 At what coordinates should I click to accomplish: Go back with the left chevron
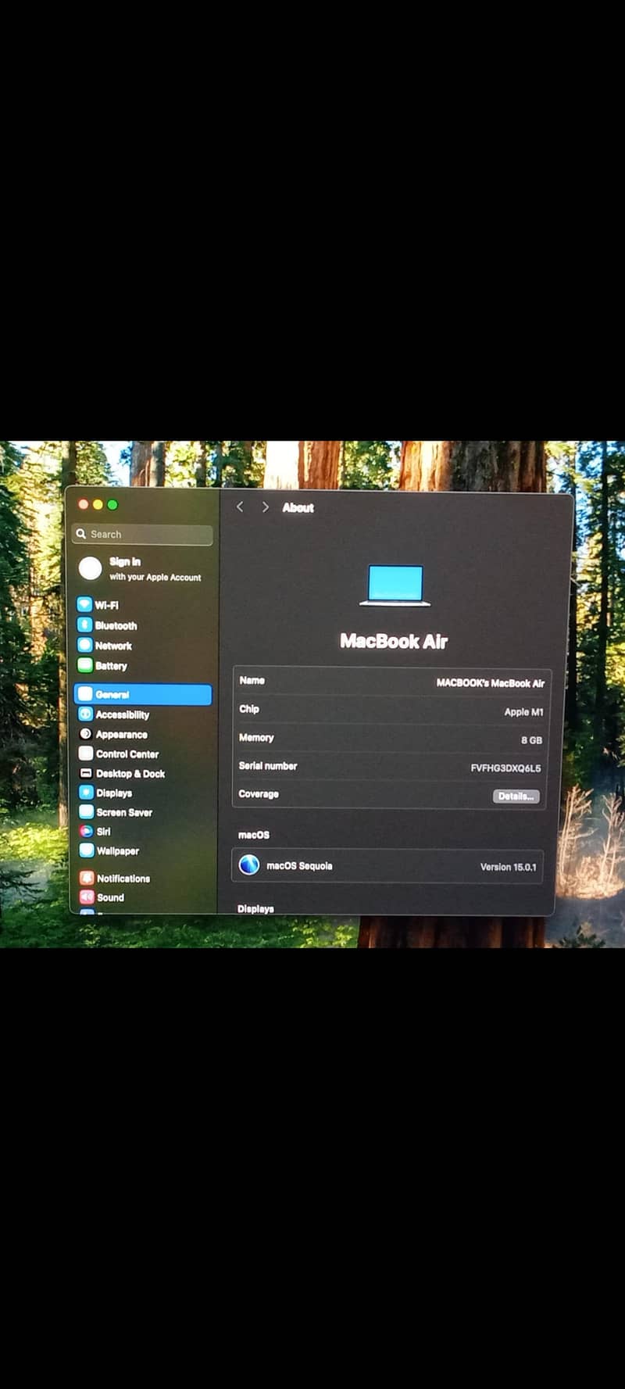click(x=240, y=507)
